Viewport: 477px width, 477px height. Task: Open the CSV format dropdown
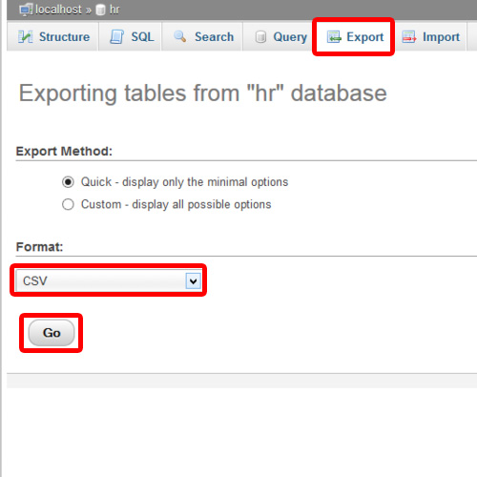(x=109, y=280)
